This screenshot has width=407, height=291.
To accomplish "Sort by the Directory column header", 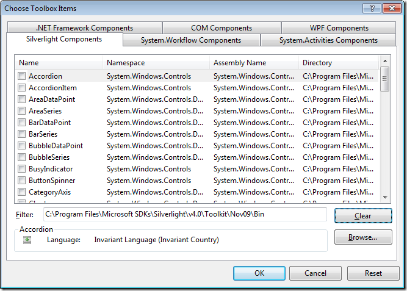I will tap(339, 63).
